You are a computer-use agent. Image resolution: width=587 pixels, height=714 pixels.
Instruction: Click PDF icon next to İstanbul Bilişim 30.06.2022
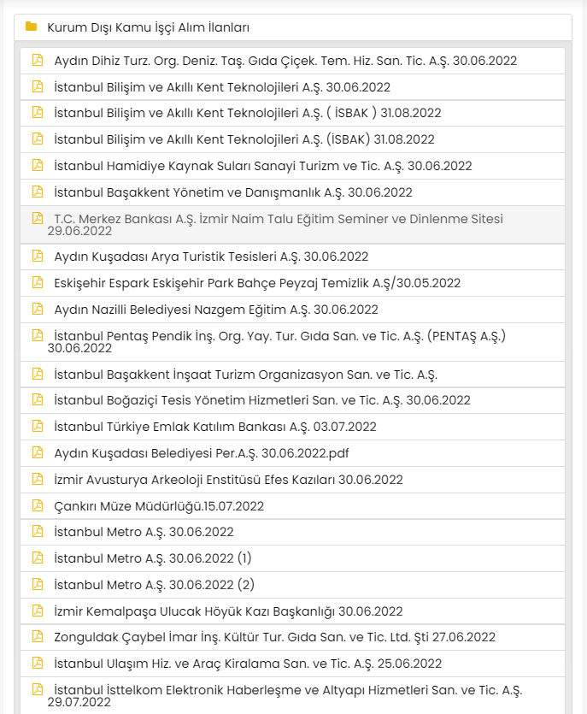pyautogui.click(x=38, y=86)
